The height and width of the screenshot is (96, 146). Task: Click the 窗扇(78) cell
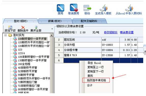click(82, 55)
